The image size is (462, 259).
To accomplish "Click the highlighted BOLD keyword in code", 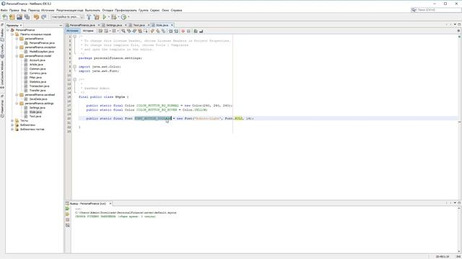I will pos(239,118).
